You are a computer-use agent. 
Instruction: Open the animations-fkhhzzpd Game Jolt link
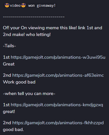click(x=58, y=123)
